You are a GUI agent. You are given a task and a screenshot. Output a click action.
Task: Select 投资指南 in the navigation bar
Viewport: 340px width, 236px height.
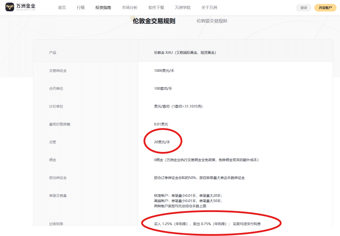click(103, 7)
